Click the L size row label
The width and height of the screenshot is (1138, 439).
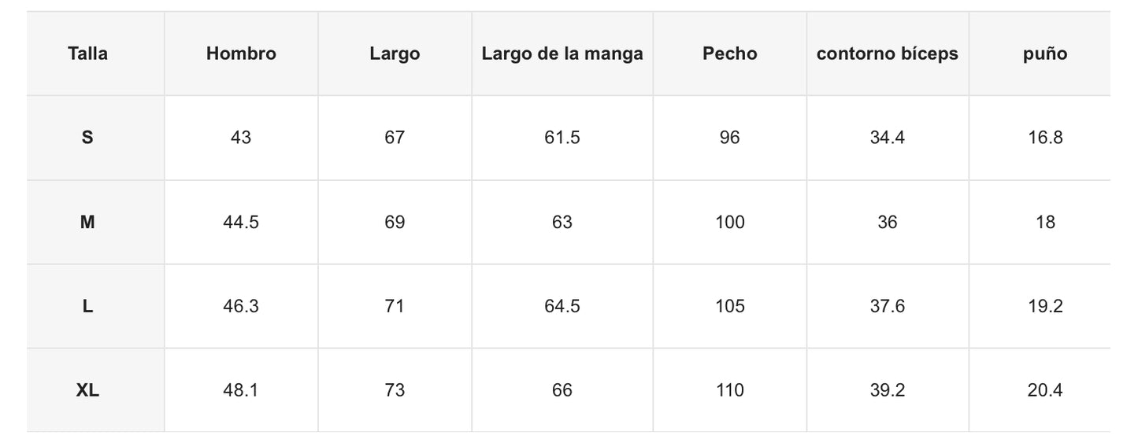[x=87, y=306]
